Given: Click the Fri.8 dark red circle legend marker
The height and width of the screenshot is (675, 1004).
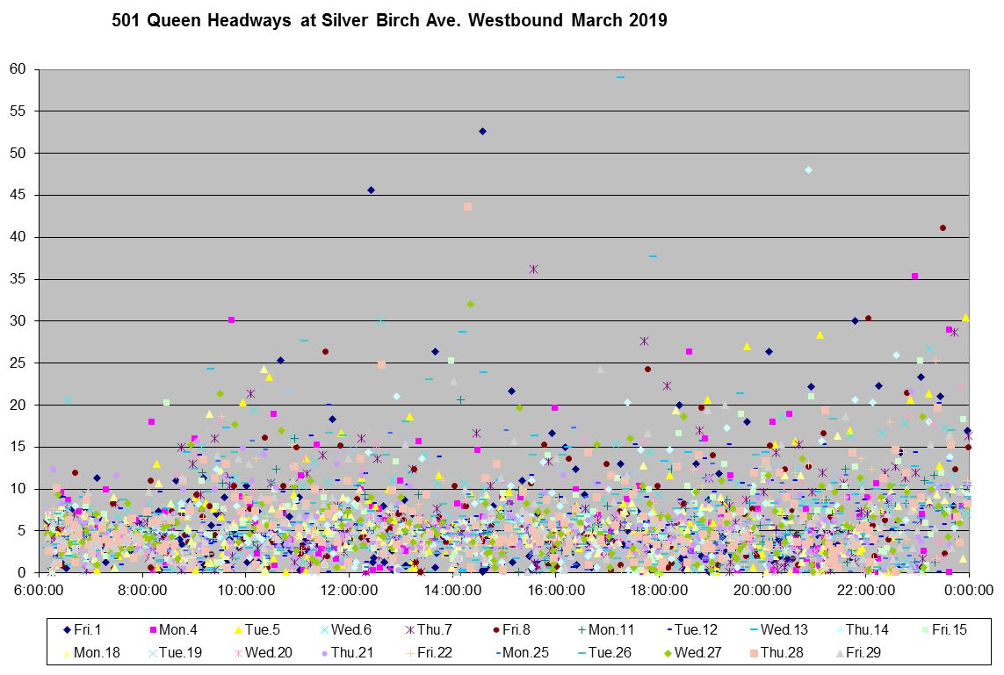Looking at the screenshot, I should click(x=495, y=629).
